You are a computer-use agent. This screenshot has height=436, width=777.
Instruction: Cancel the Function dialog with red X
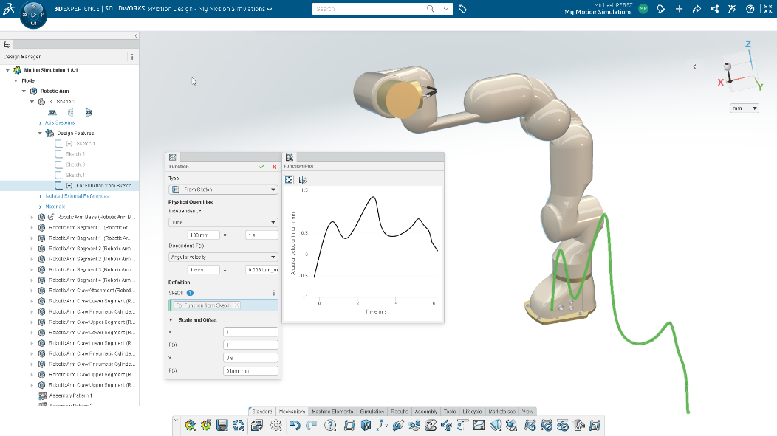275,167
